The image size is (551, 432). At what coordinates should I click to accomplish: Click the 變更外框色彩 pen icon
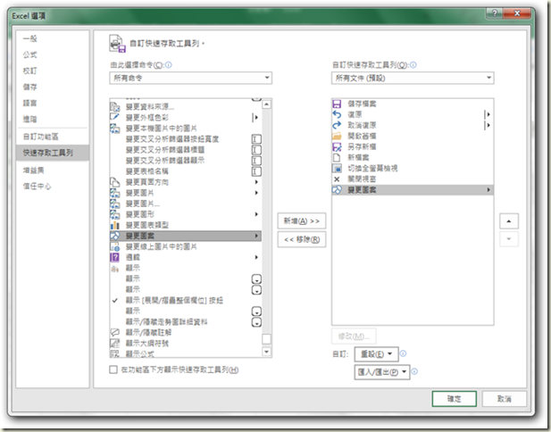coord(115,117)
